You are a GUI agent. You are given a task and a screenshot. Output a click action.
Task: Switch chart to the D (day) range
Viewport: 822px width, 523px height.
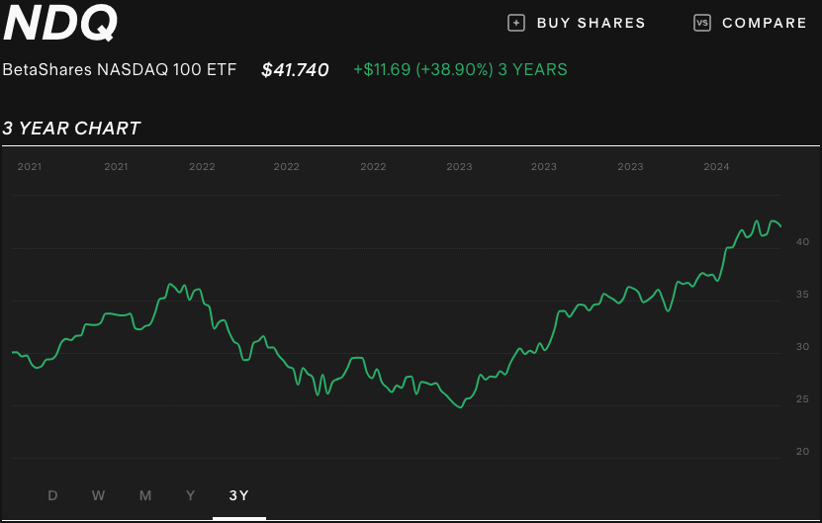click(x=52, y=495)
